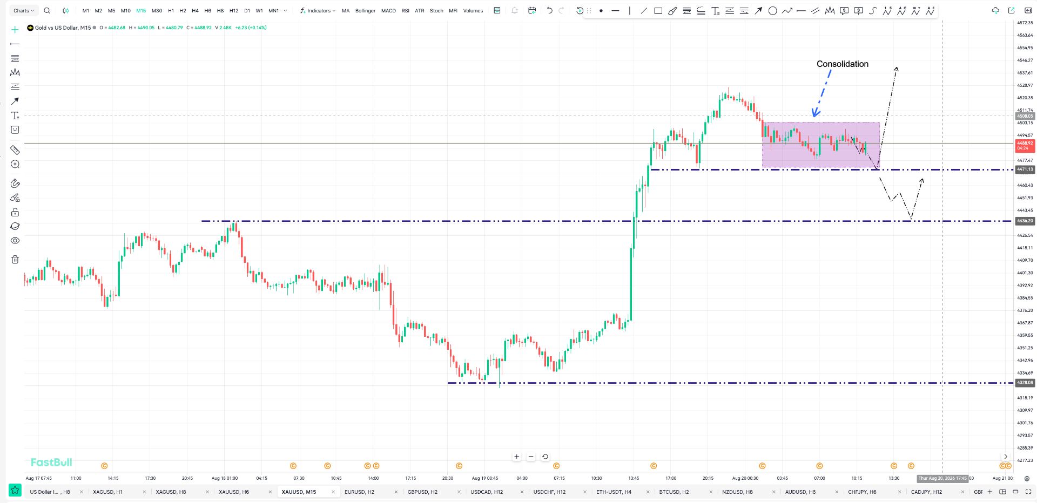
Task: Change the candlestick chart type
Action: 65,11
